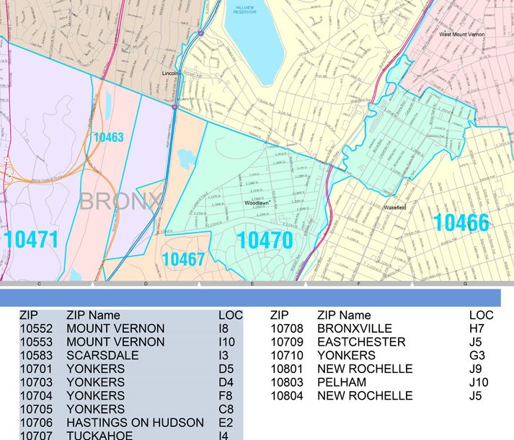Click the 10471 ZIP code map label

click(30, 241)
